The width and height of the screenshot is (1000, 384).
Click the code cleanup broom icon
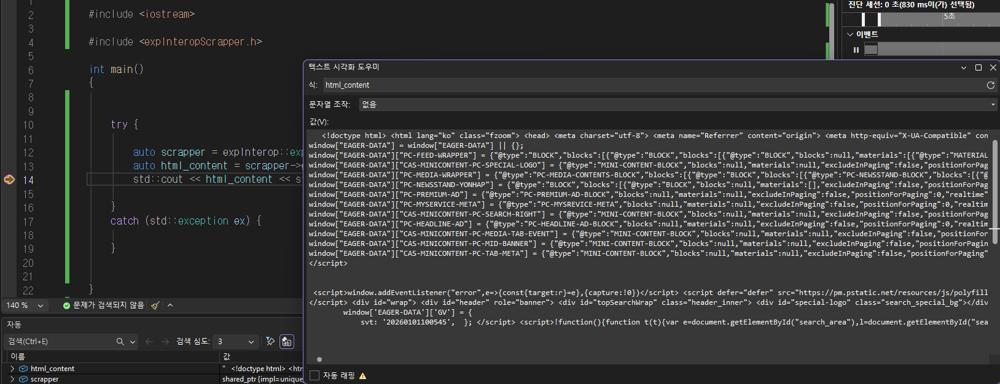pyautogui.click(x=155, y=305)
